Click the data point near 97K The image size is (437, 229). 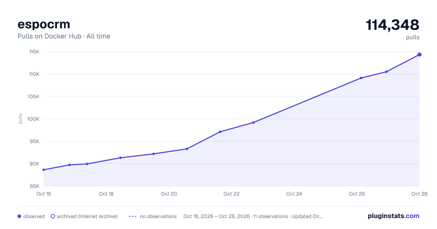220,132
